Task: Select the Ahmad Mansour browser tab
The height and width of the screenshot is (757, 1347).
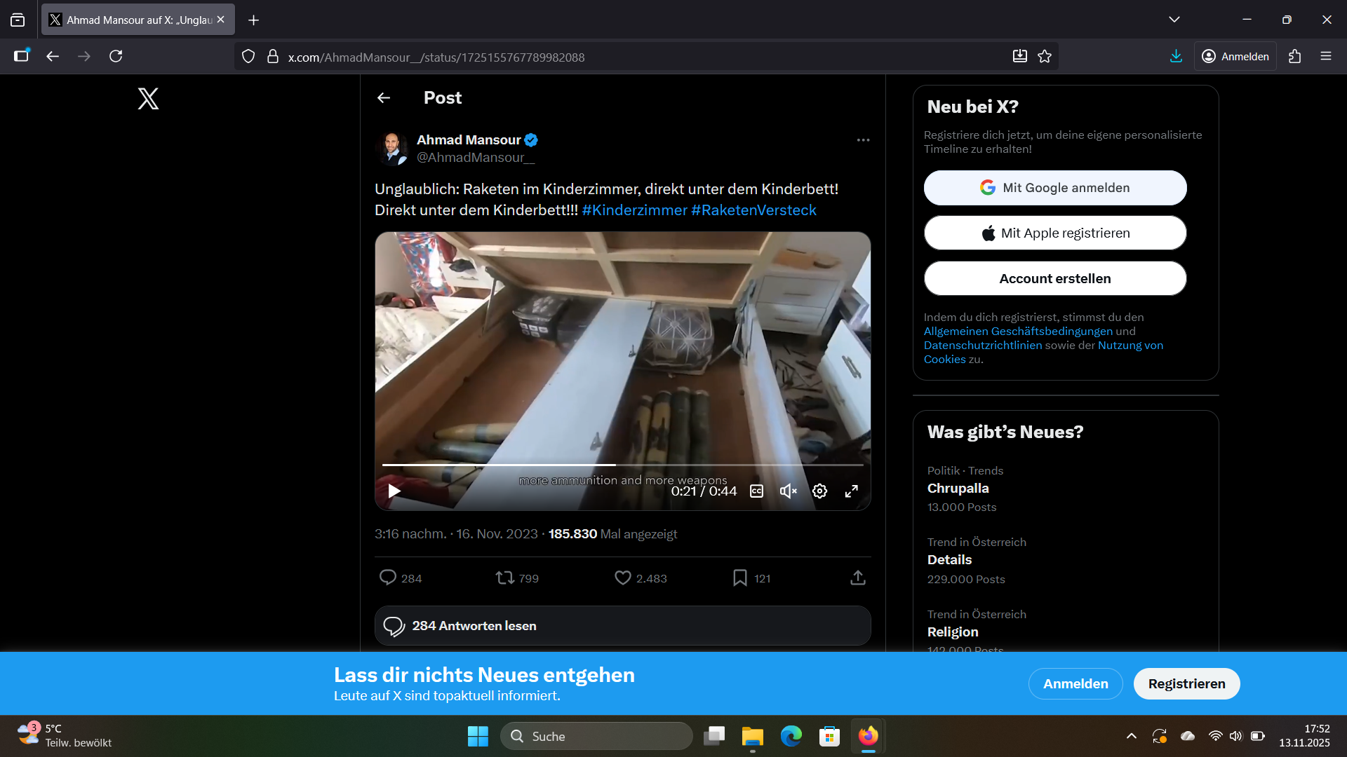Action: click(133, 20)
